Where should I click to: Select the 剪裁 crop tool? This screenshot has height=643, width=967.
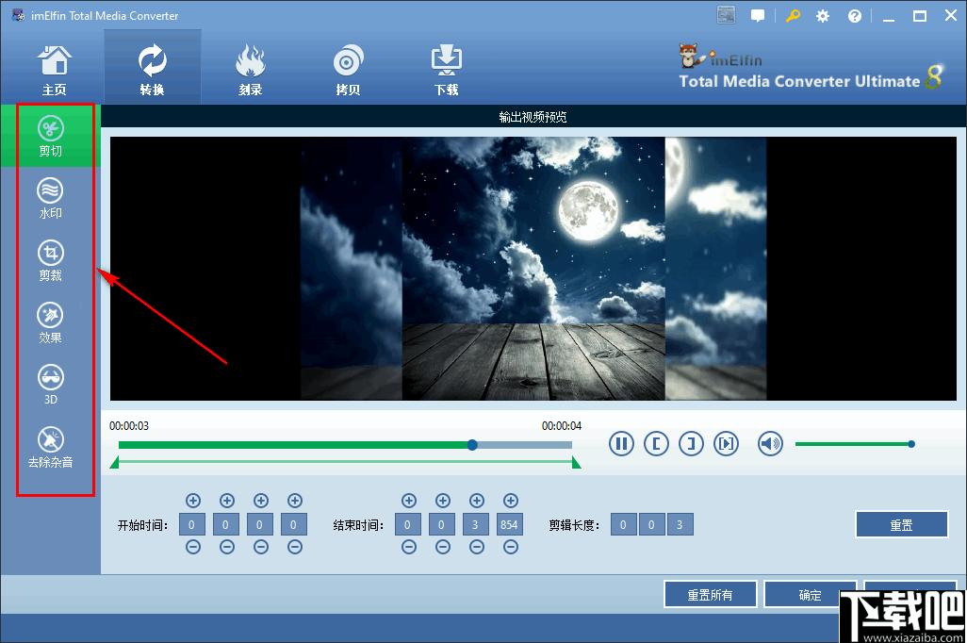(x=51, y=260)
